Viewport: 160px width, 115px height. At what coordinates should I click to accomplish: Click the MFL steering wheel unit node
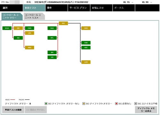[x=52, y=38]
